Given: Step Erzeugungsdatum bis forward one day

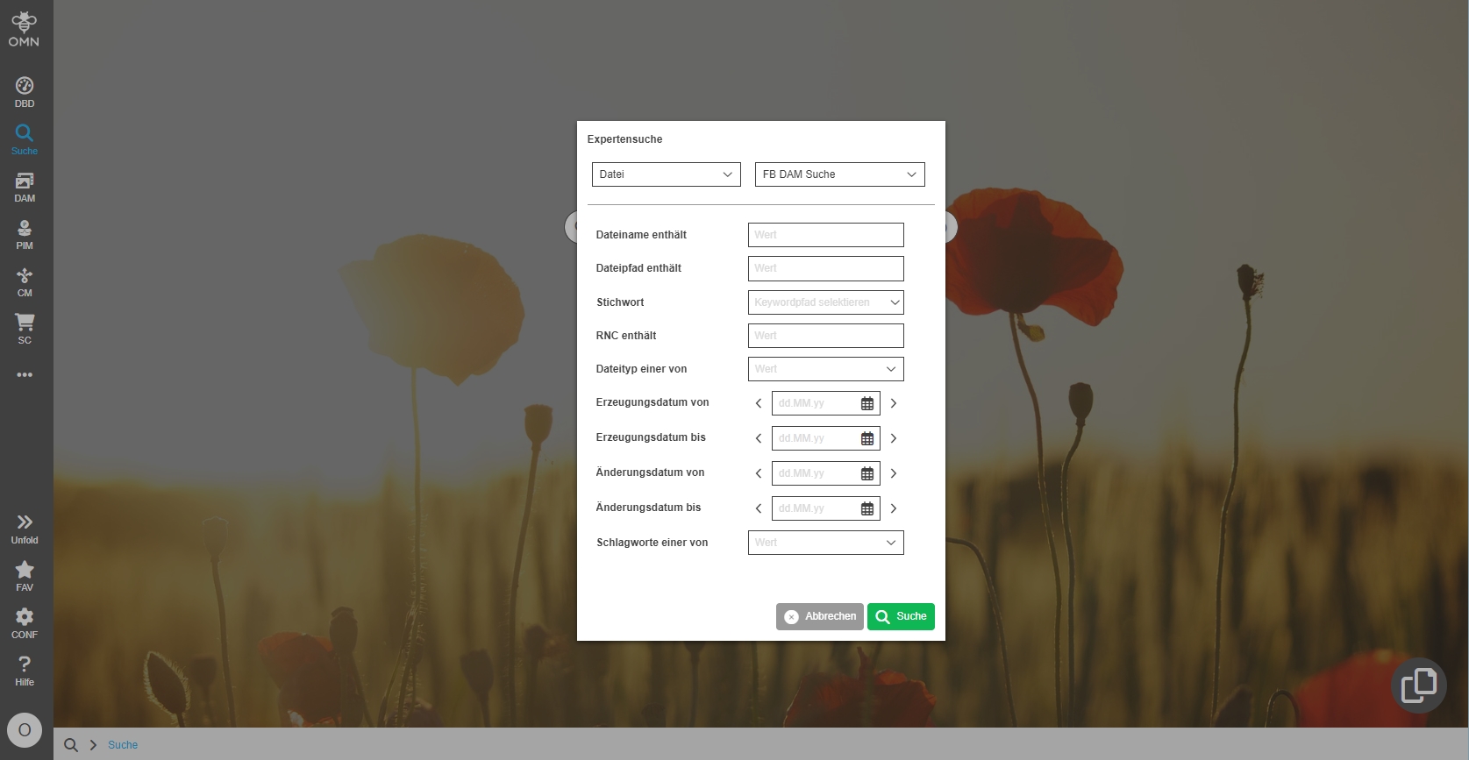Looking at the screenshot, I should click(x=894, y=438).
